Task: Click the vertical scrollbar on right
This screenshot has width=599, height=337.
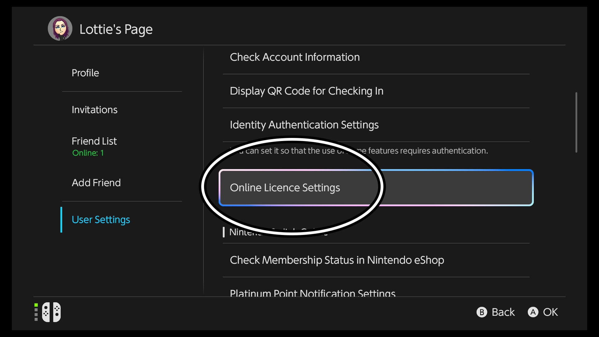Action: click(x=576, y=122)
